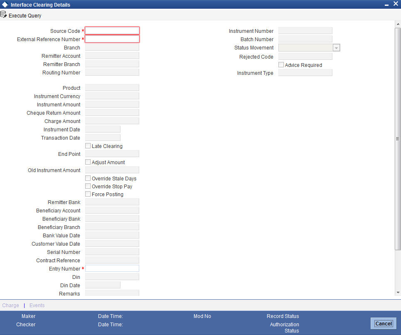The image size is (401, 335).
Task: Click the Remitter Bank field
Action: (112, 202)
